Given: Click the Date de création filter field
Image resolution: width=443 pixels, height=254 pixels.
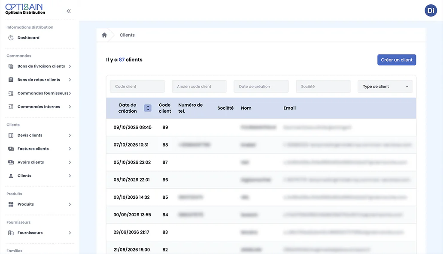Looking at the screenshot, I should tap(261, 87).
